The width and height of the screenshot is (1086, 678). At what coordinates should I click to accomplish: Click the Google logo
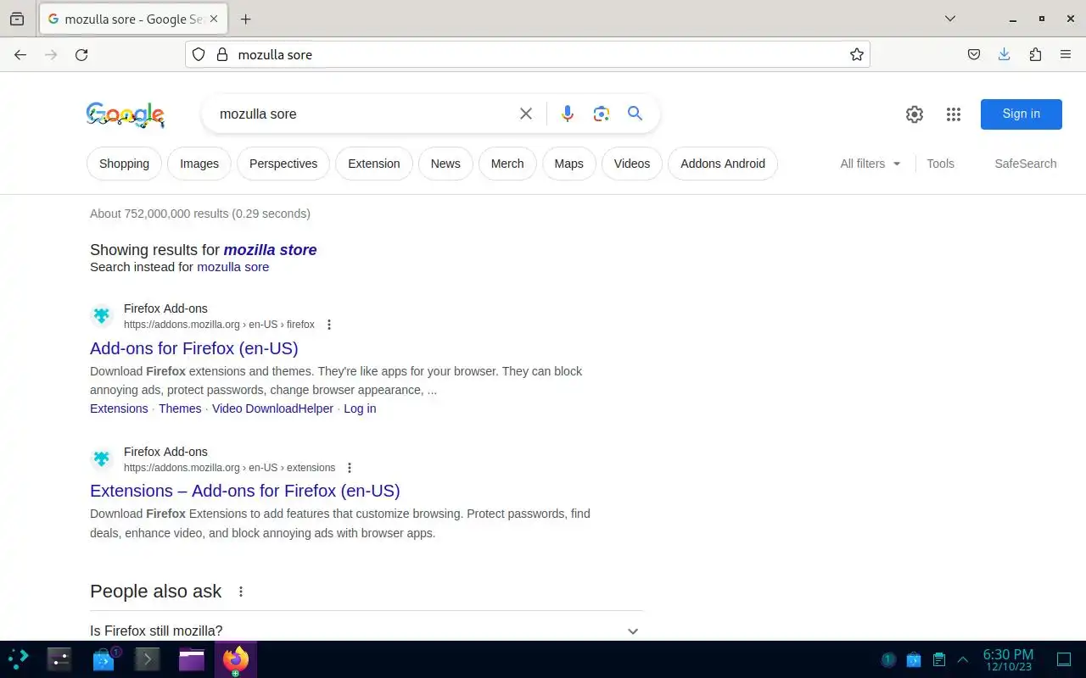click(126, 114)
